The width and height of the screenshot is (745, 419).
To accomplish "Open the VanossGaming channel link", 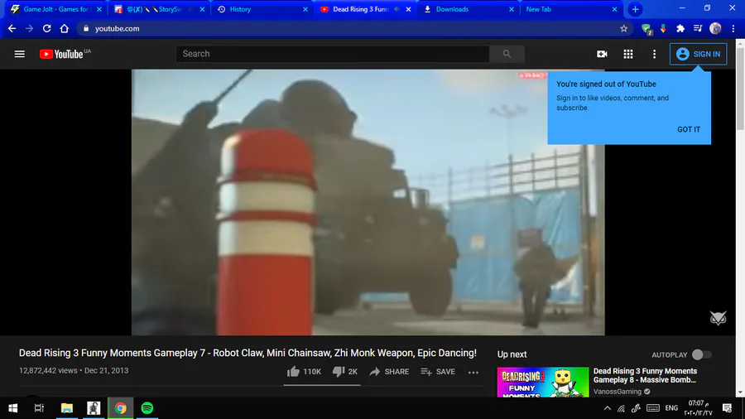I will [618, 392].
